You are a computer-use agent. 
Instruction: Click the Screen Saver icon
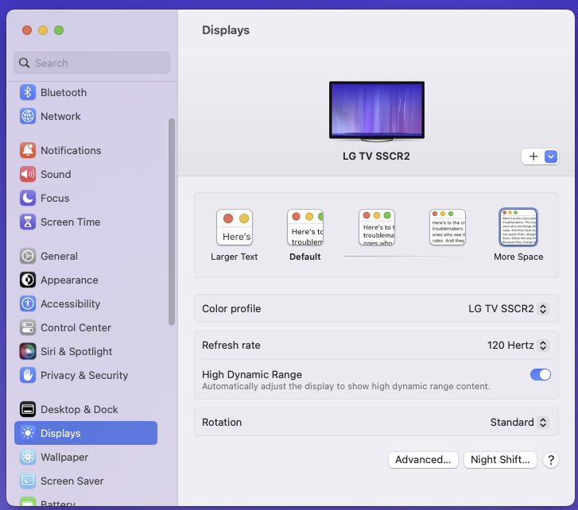(x=28, y=481)
